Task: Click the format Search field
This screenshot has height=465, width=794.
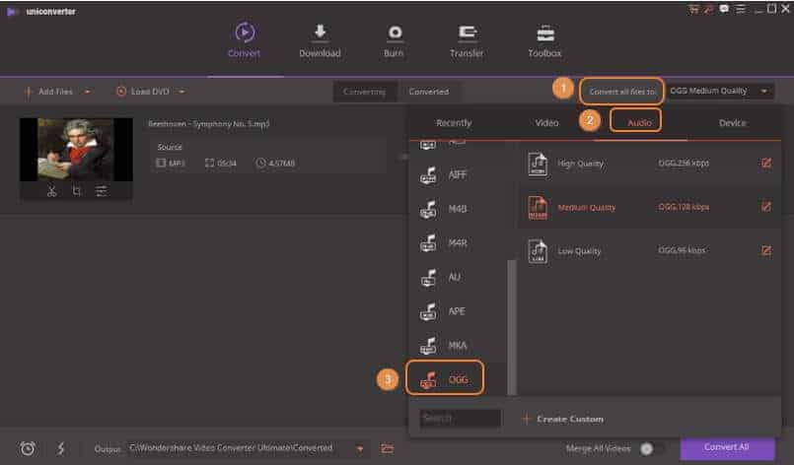Action: coord(460,419)
